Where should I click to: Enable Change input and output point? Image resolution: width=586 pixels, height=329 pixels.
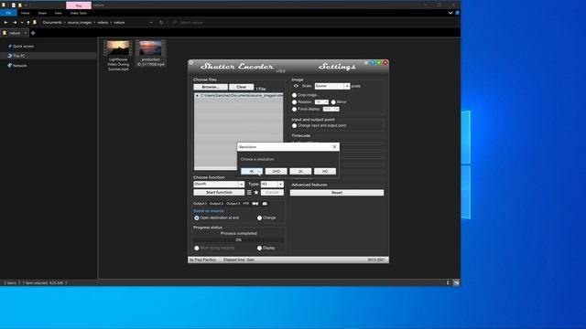pos(295,126)
